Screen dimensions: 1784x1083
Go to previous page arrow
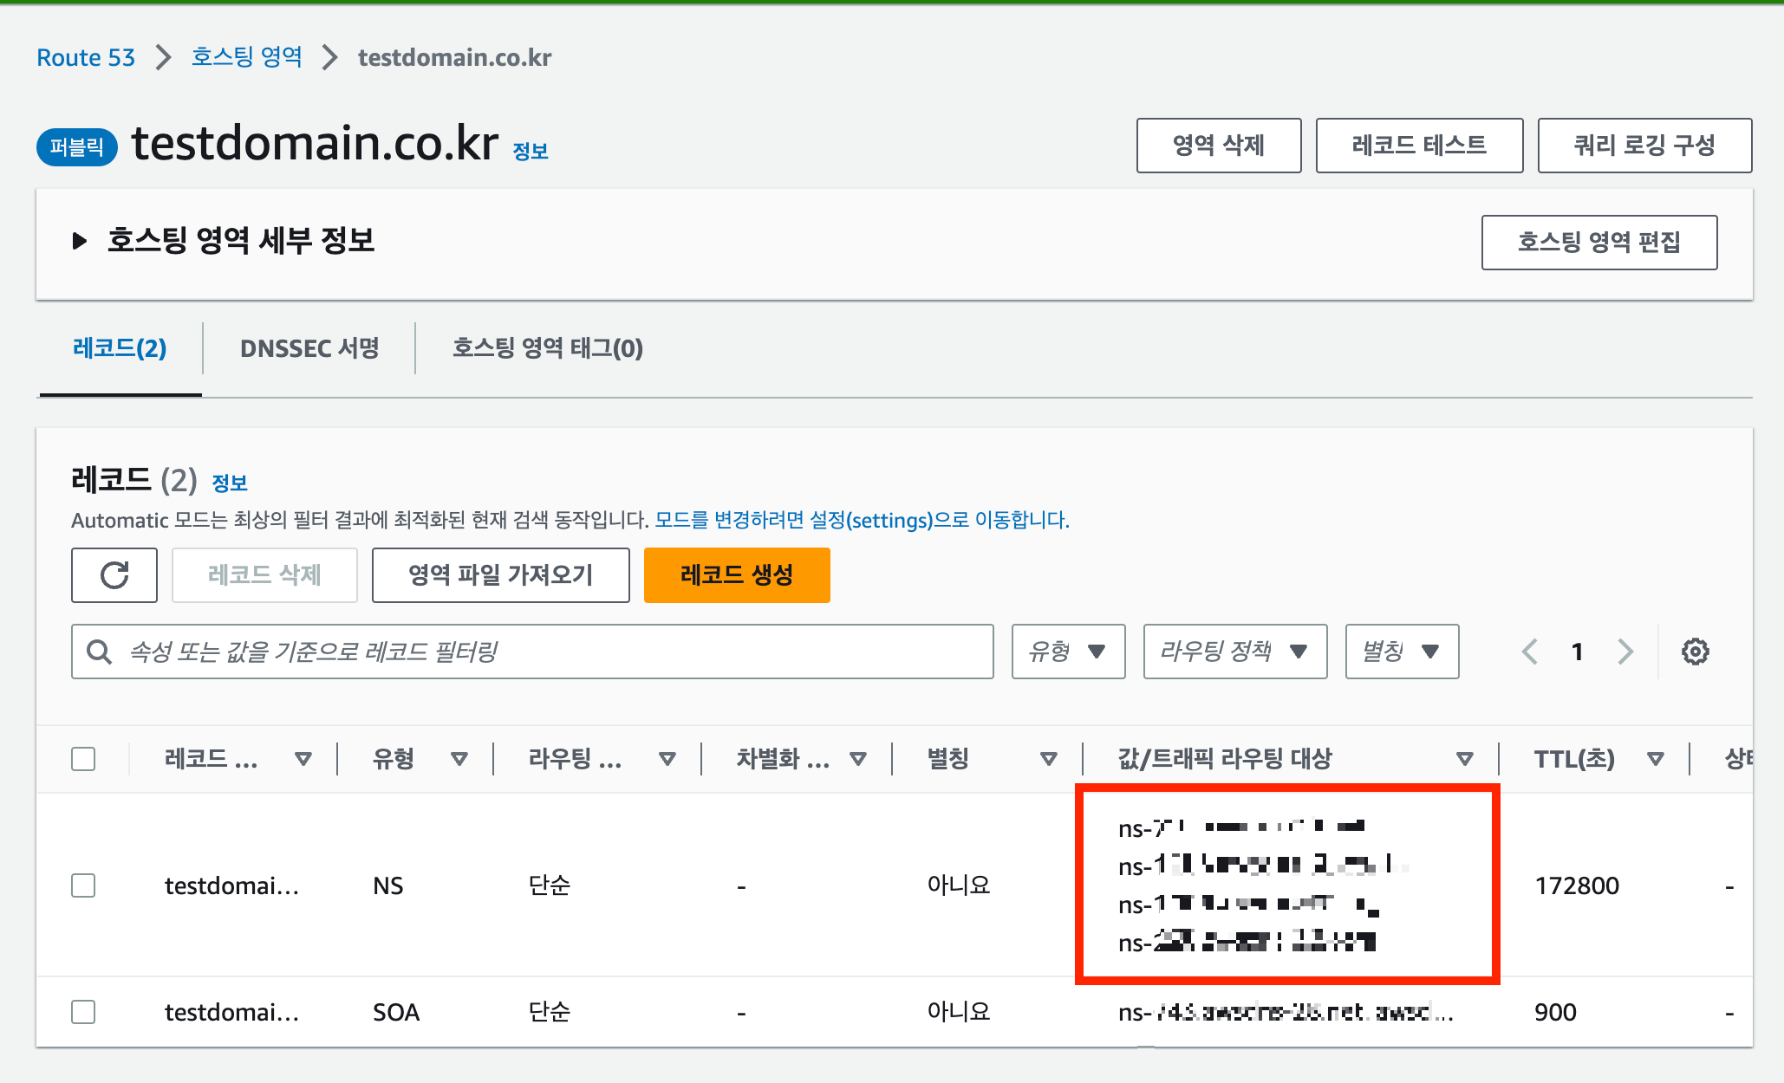(x=1530, y=652)
